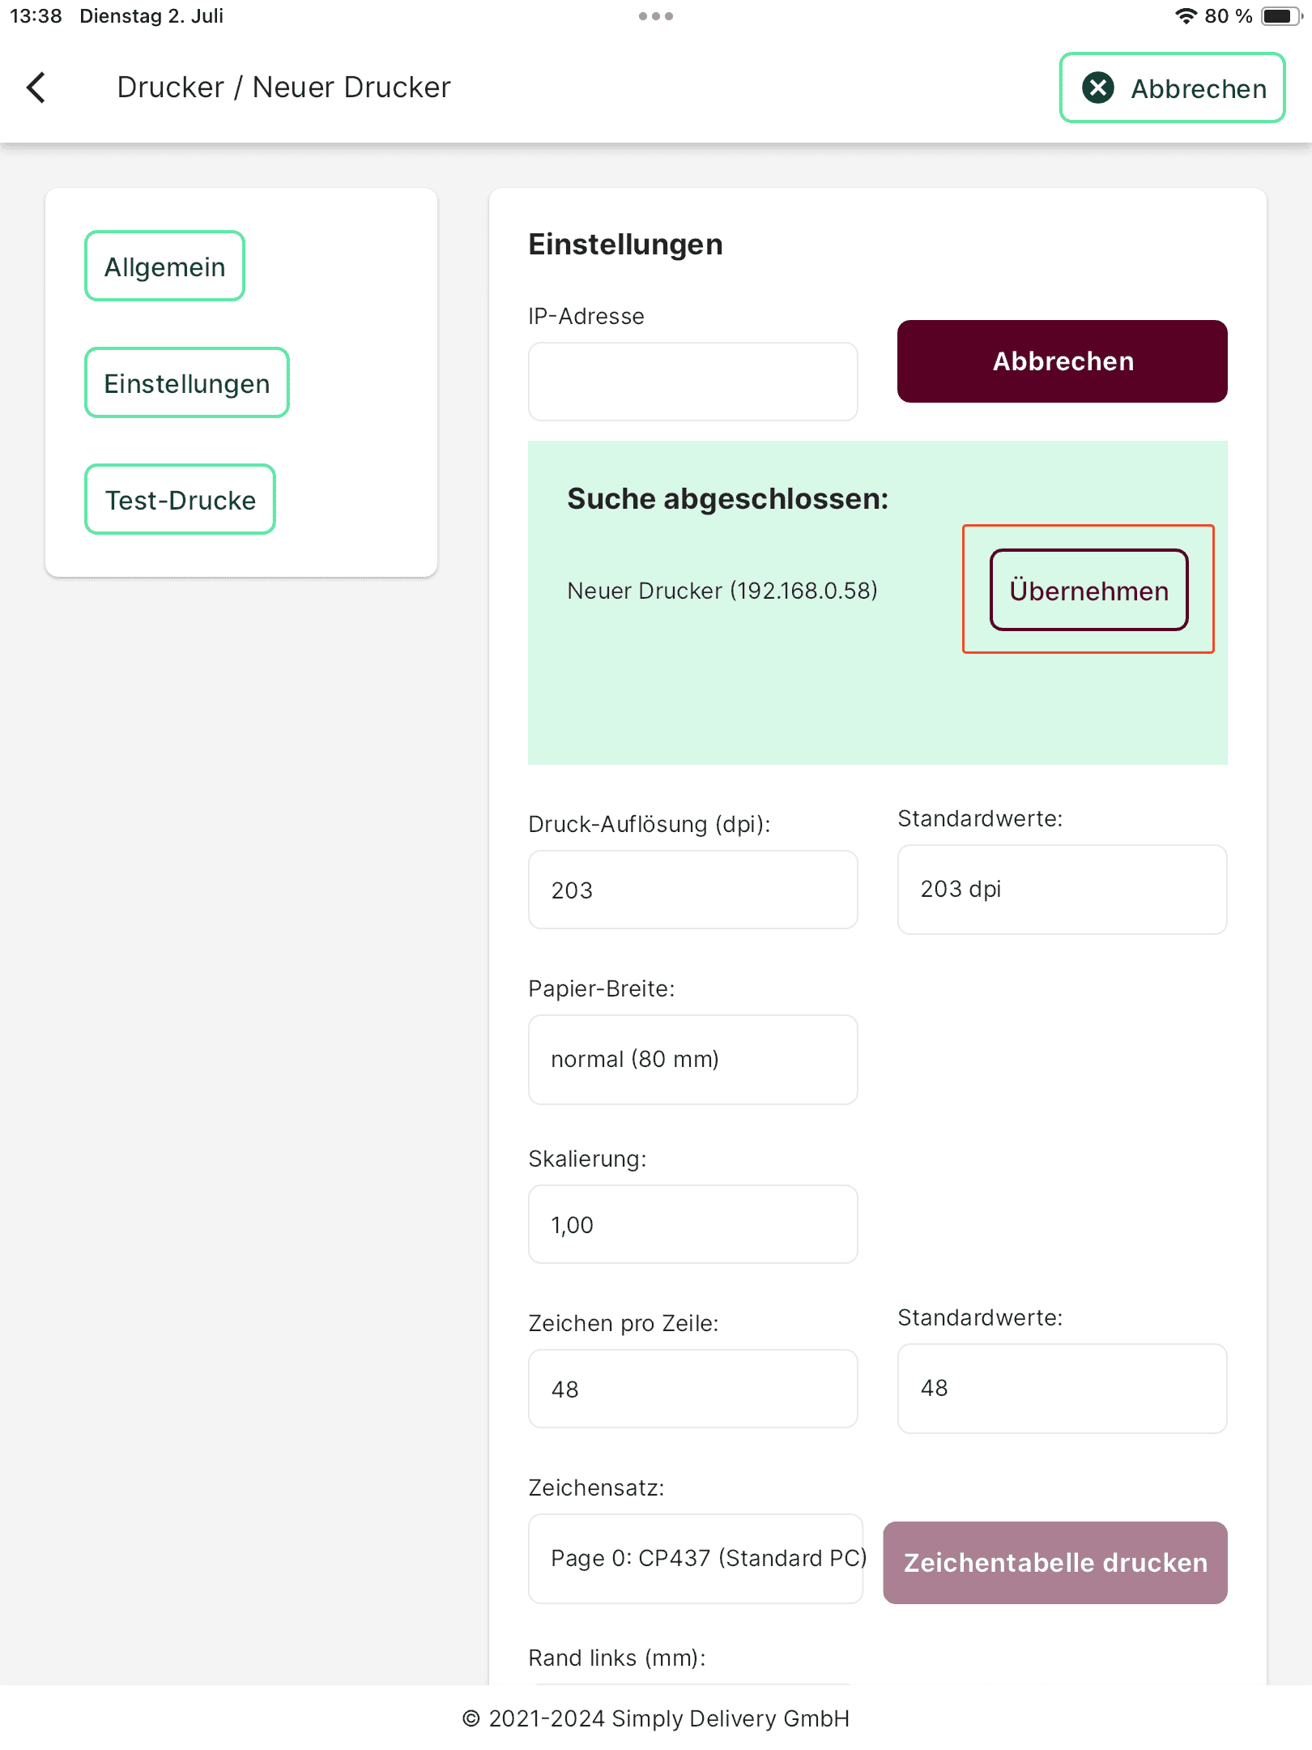Tap the X icon in top Abbrechen button
This screenshot has height=1750, width=1312.
[x=1098, y=87]
